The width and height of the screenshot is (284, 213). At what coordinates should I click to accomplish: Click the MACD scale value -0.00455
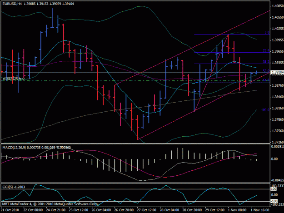point(278,180)
